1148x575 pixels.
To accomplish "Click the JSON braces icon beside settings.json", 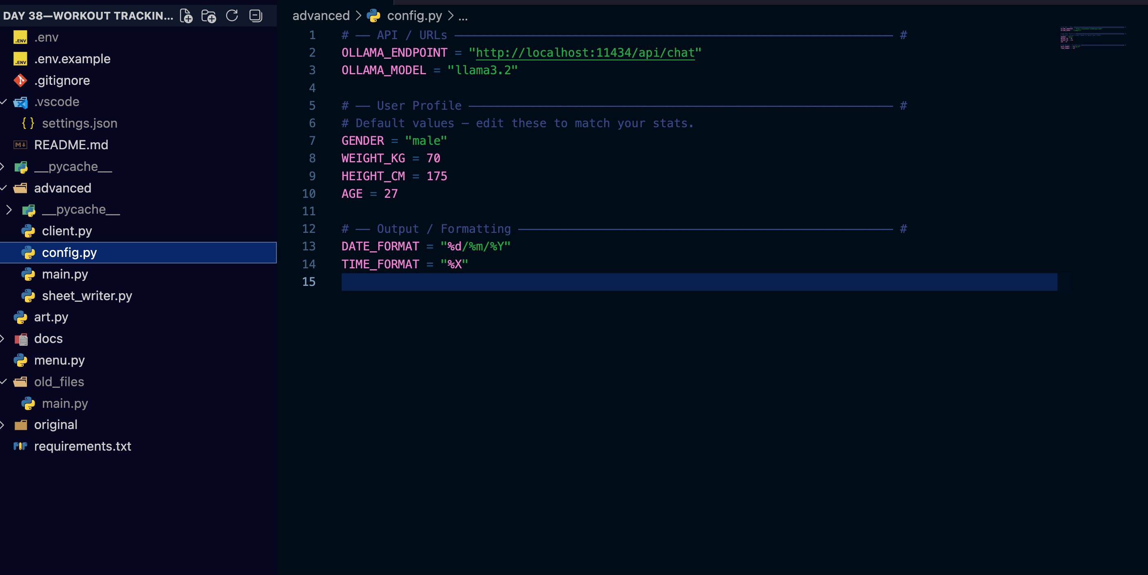I will click(x=28, y=124).
